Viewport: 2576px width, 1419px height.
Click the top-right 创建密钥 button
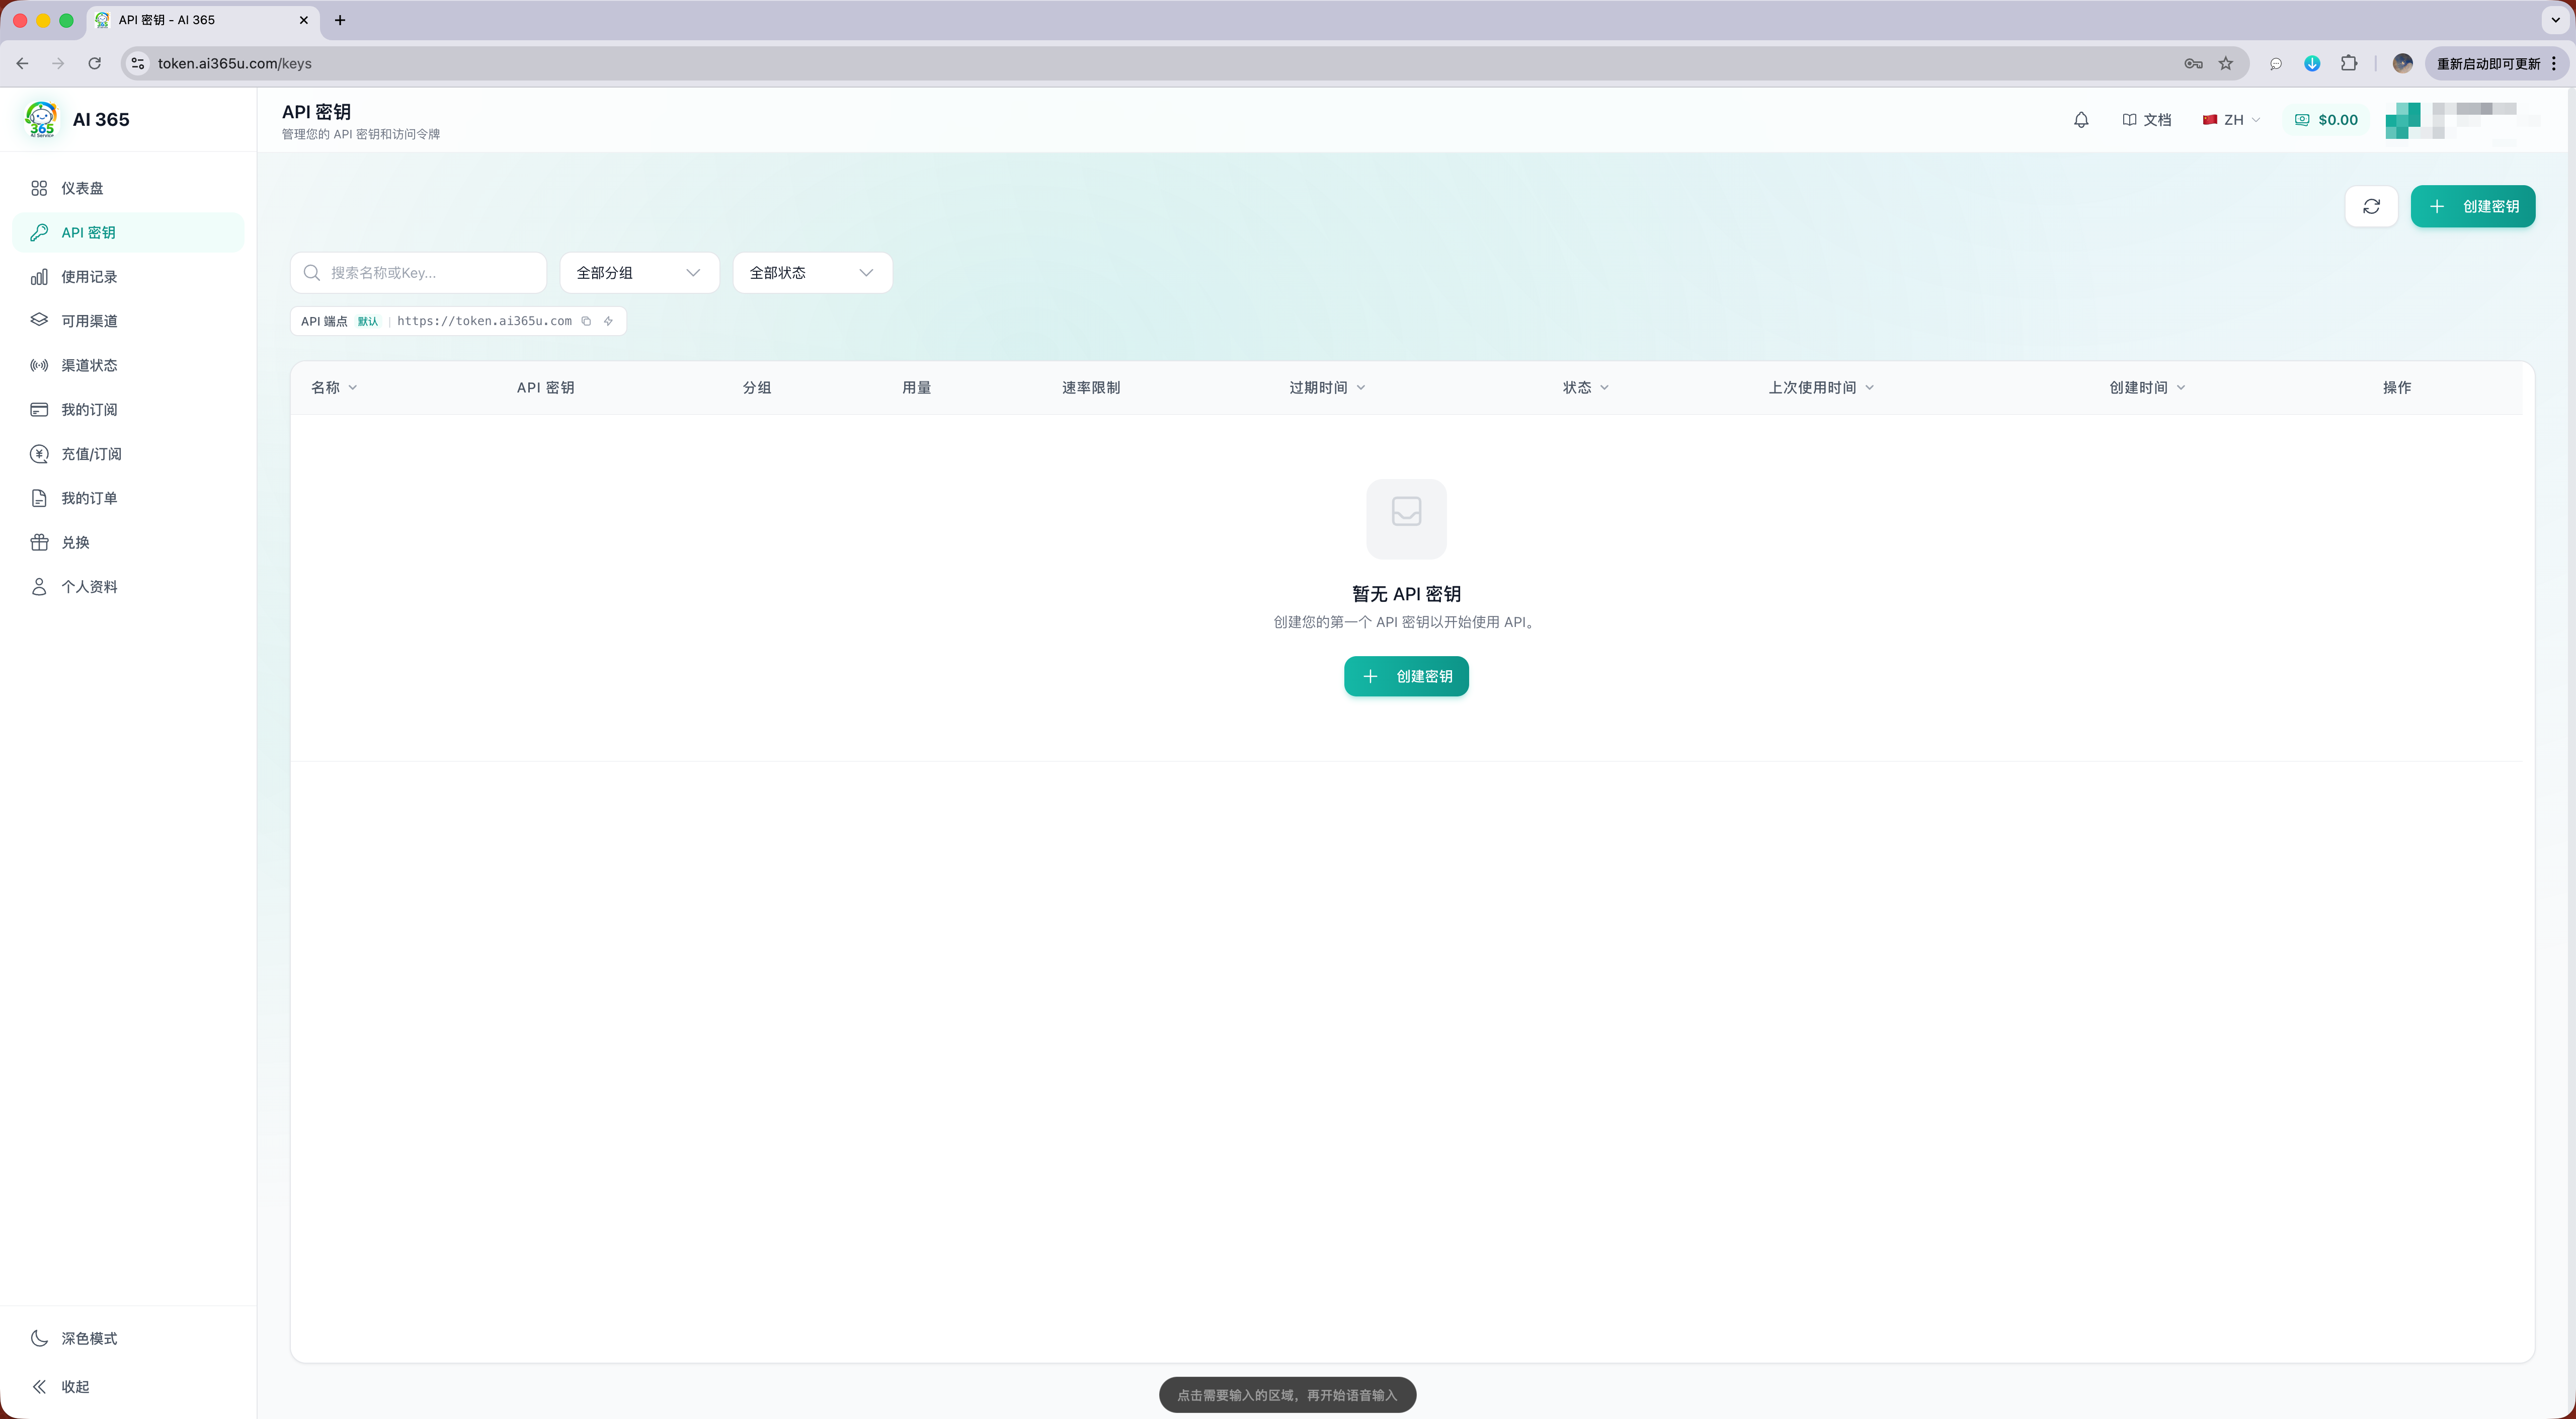[2472, 206]
